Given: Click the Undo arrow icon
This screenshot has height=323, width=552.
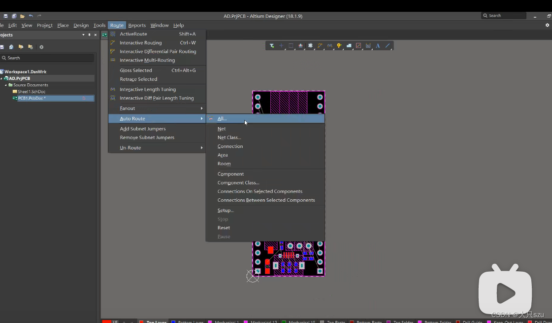Looking at the screenshot, I should 31,16.
